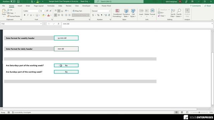Screen dimensions: 214x120
Task: Switch to Normal view in status bar
Action: pos(177,112)
